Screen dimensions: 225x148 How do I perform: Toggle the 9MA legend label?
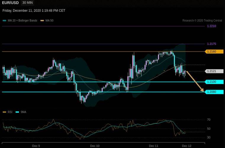(x=23, y=112)
